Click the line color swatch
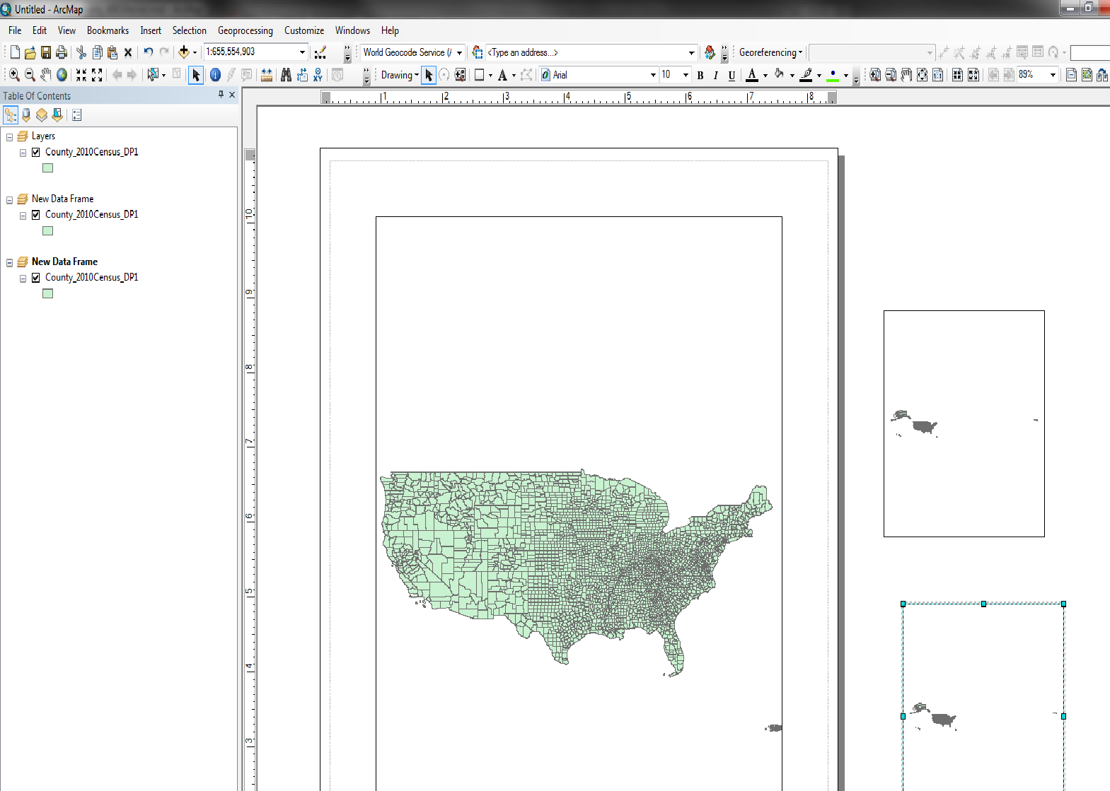The height and width of the screenshot is (791, 1110). 806,75
